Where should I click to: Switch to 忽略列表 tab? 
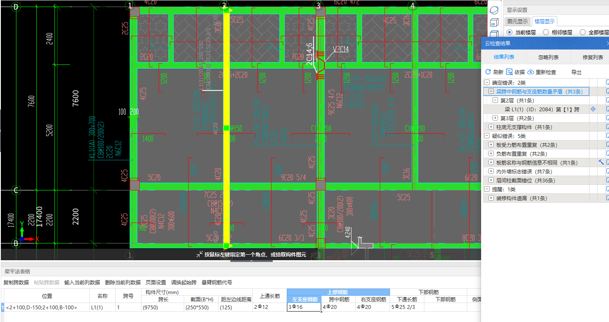pos(548,57)
